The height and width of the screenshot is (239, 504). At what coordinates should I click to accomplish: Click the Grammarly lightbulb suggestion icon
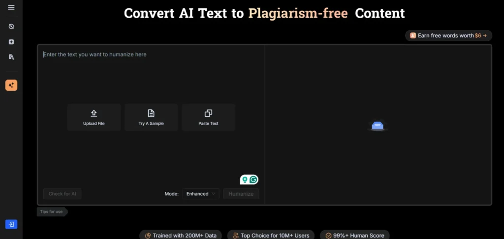(245, 180)
